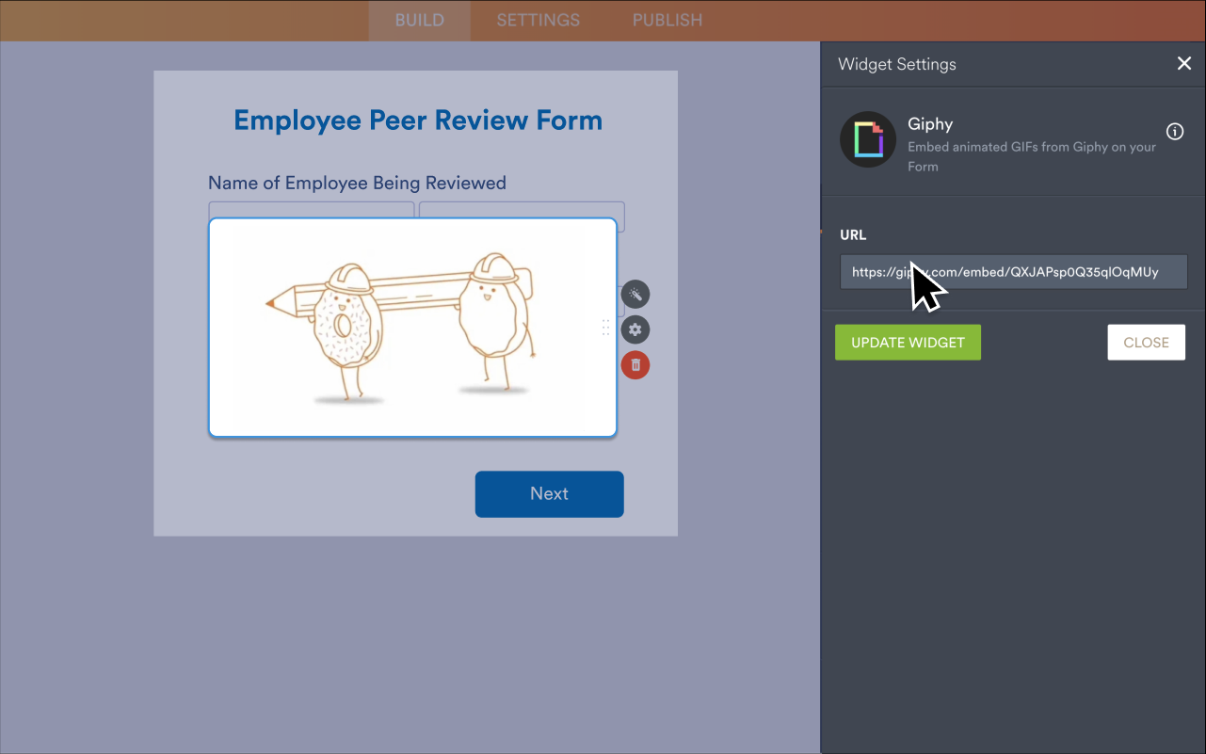The width and height of the screenshot is (1206, 754).
Task: Click the first name field of the form
Action: coord(311,209)
